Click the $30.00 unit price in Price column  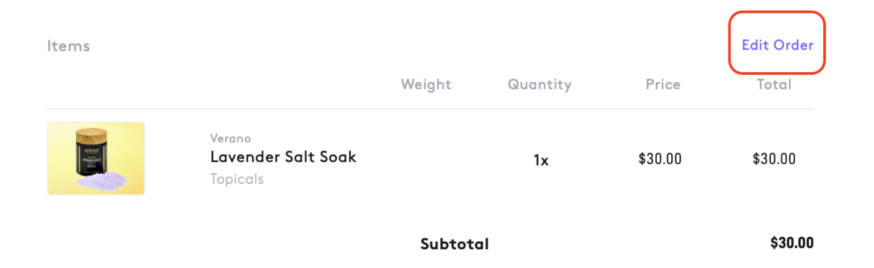[x=660, y=159]
